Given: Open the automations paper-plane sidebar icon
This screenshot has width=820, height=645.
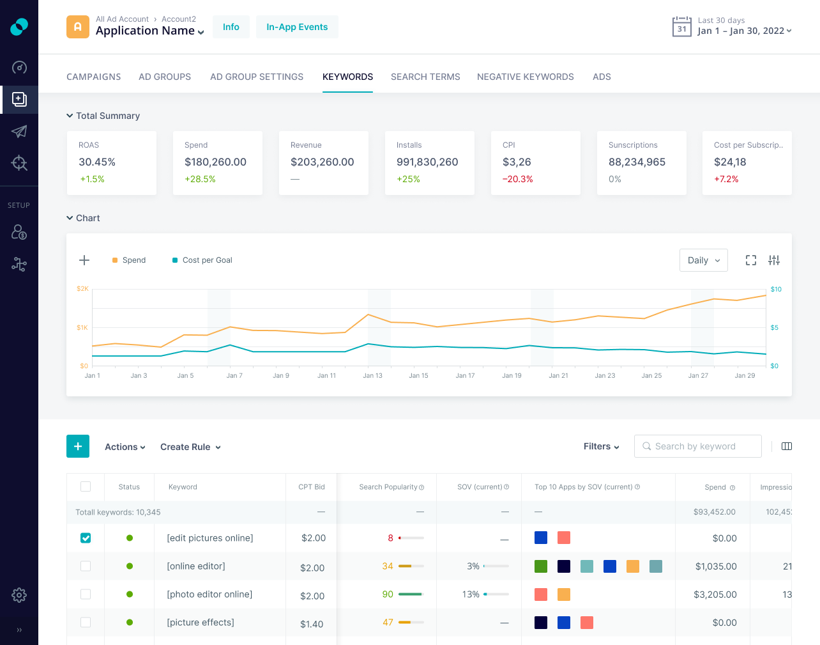Looking at the screenshot, I should pos(19,132).
